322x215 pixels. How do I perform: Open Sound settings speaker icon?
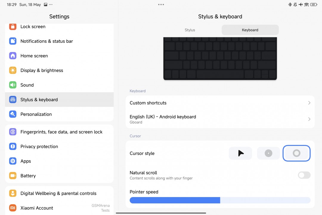13,85
